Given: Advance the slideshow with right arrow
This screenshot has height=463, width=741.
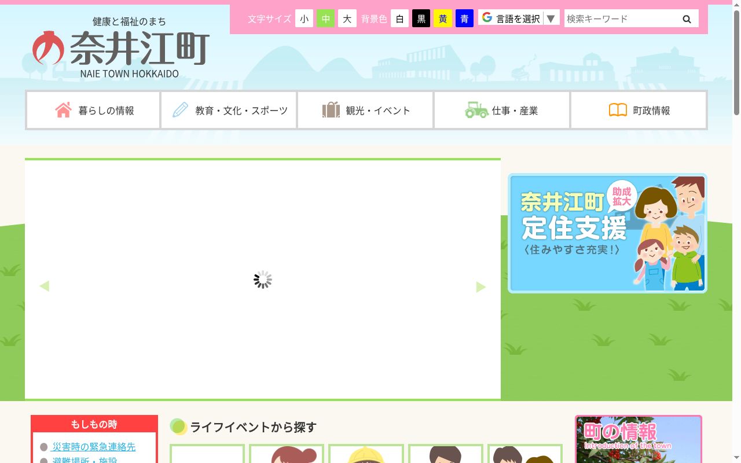Looking at the screenshot, I should pyautogui.click(x=480, y=287).
